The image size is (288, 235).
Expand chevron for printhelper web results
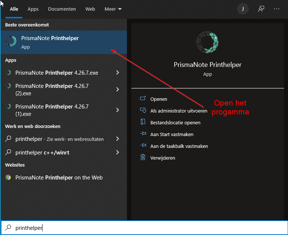pos(118,139)
